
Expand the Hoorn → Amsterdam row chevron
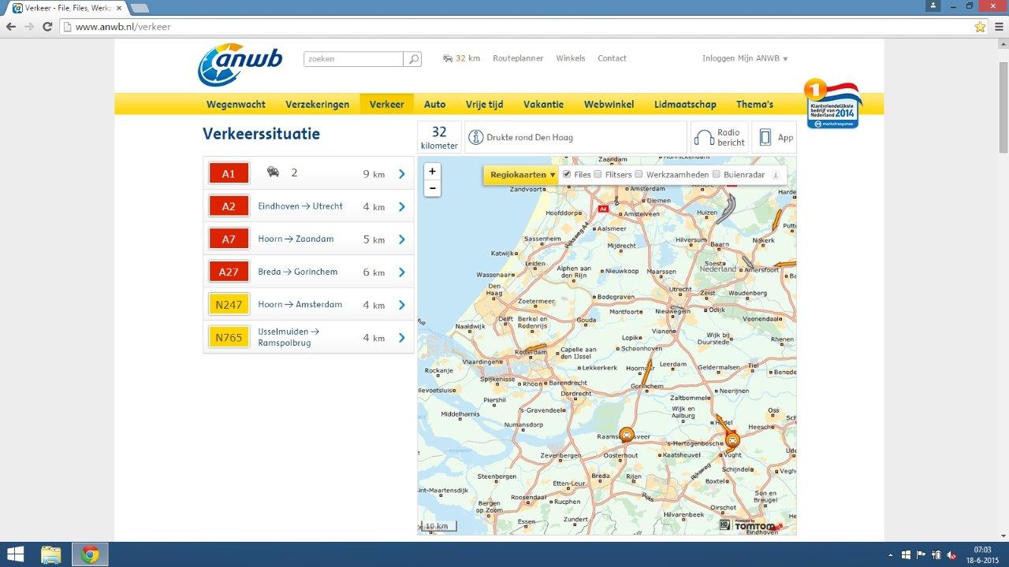tap(402, 306)
